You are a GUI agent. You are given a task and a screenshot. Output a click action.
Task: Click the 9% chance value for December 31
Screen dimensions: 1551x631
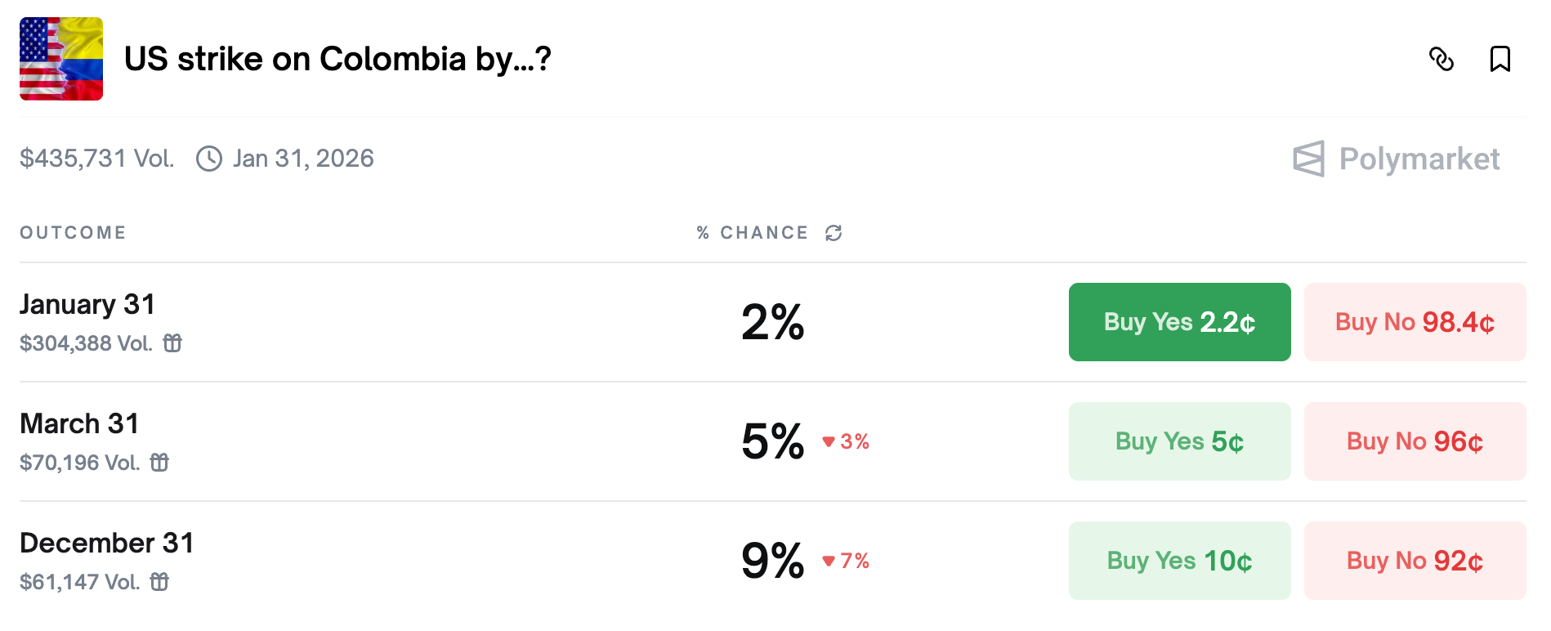coord(772,561)
